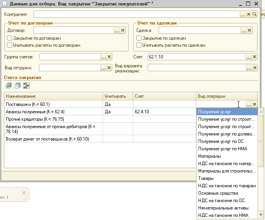Clear the Договор field with X
The height and width of the screenshot is (220, 265).
coord(123,30)
